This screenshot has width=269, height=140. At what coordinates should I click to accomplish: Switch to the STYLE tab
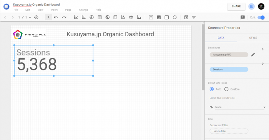[x=253, y=38]
